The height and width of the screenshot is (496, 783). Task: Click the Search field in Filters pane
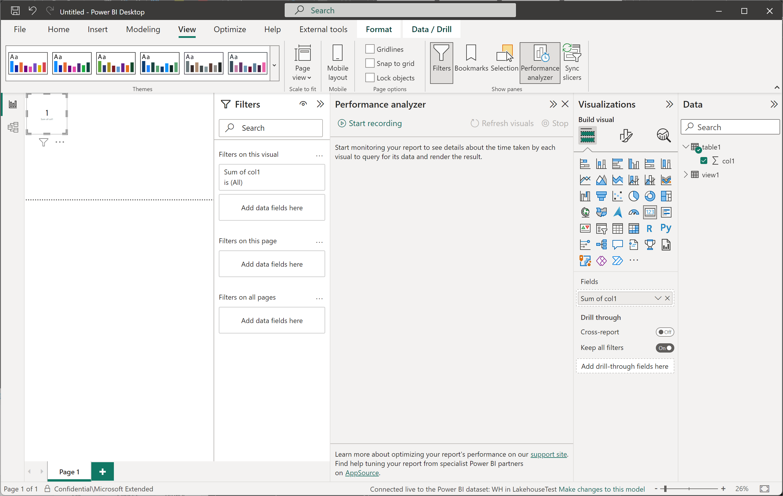[x=272, y=128]
